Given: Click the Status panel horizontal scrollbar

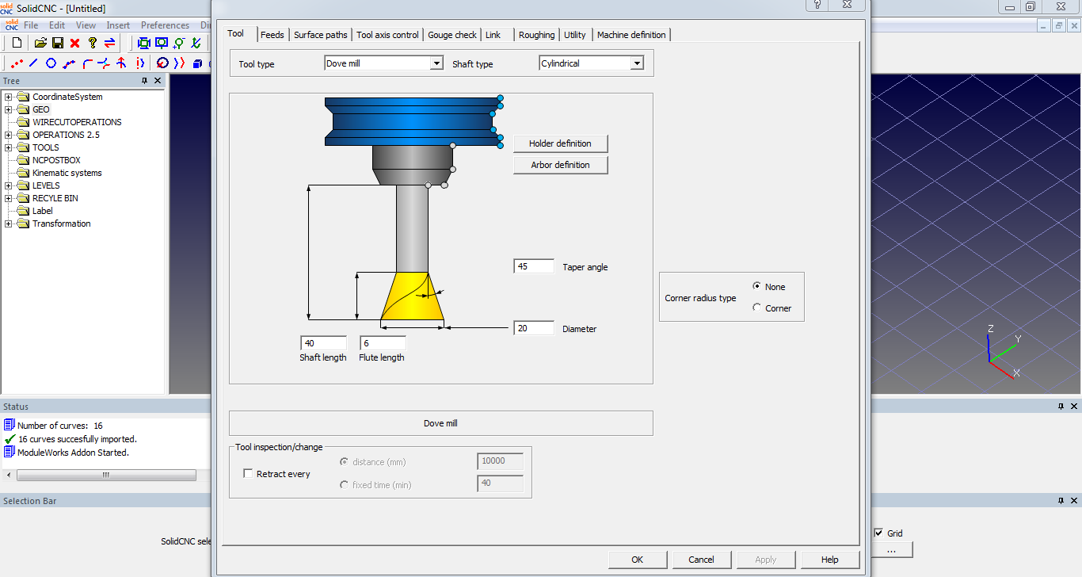Looking at the screenshot, I should point(105,476).
